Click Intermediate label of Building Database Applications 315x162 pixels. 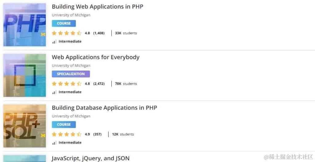coord(70,142)
